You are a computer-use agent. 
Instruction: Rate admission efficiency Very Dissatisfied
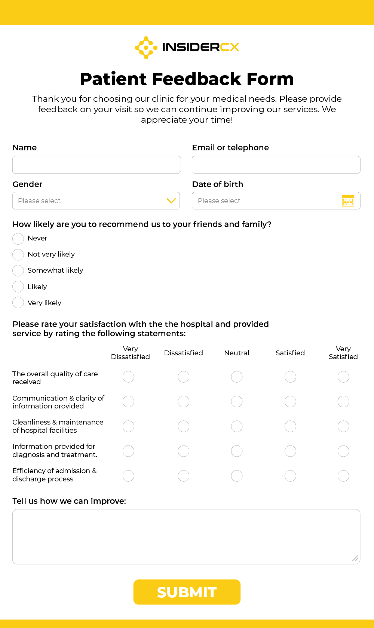coord(128,476)
